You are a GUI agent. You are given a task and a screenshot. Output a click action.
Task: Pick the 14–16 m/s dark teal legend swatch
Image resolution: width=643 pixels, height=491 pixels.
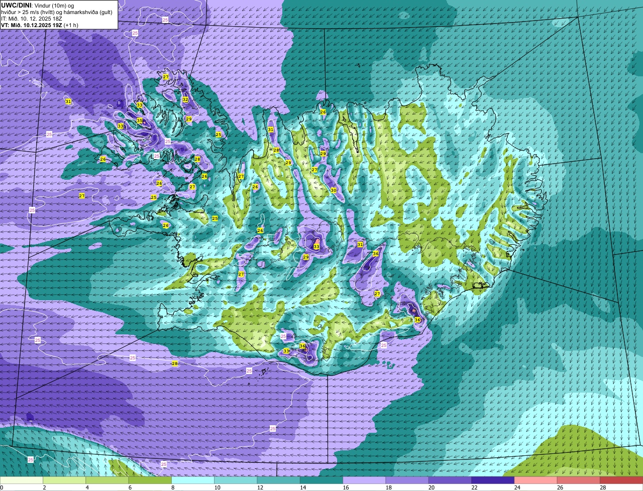coord(322,480)
